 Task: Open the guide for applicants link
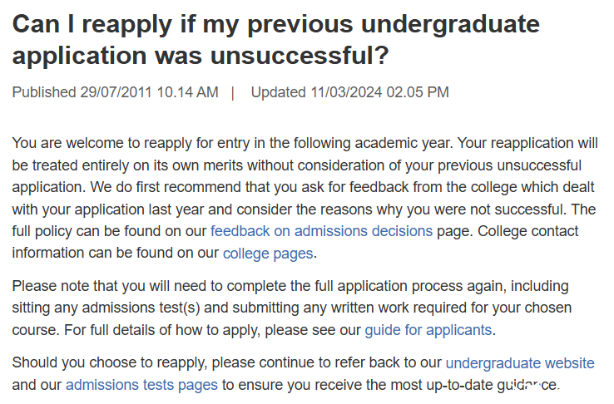[x=428, y=330]
